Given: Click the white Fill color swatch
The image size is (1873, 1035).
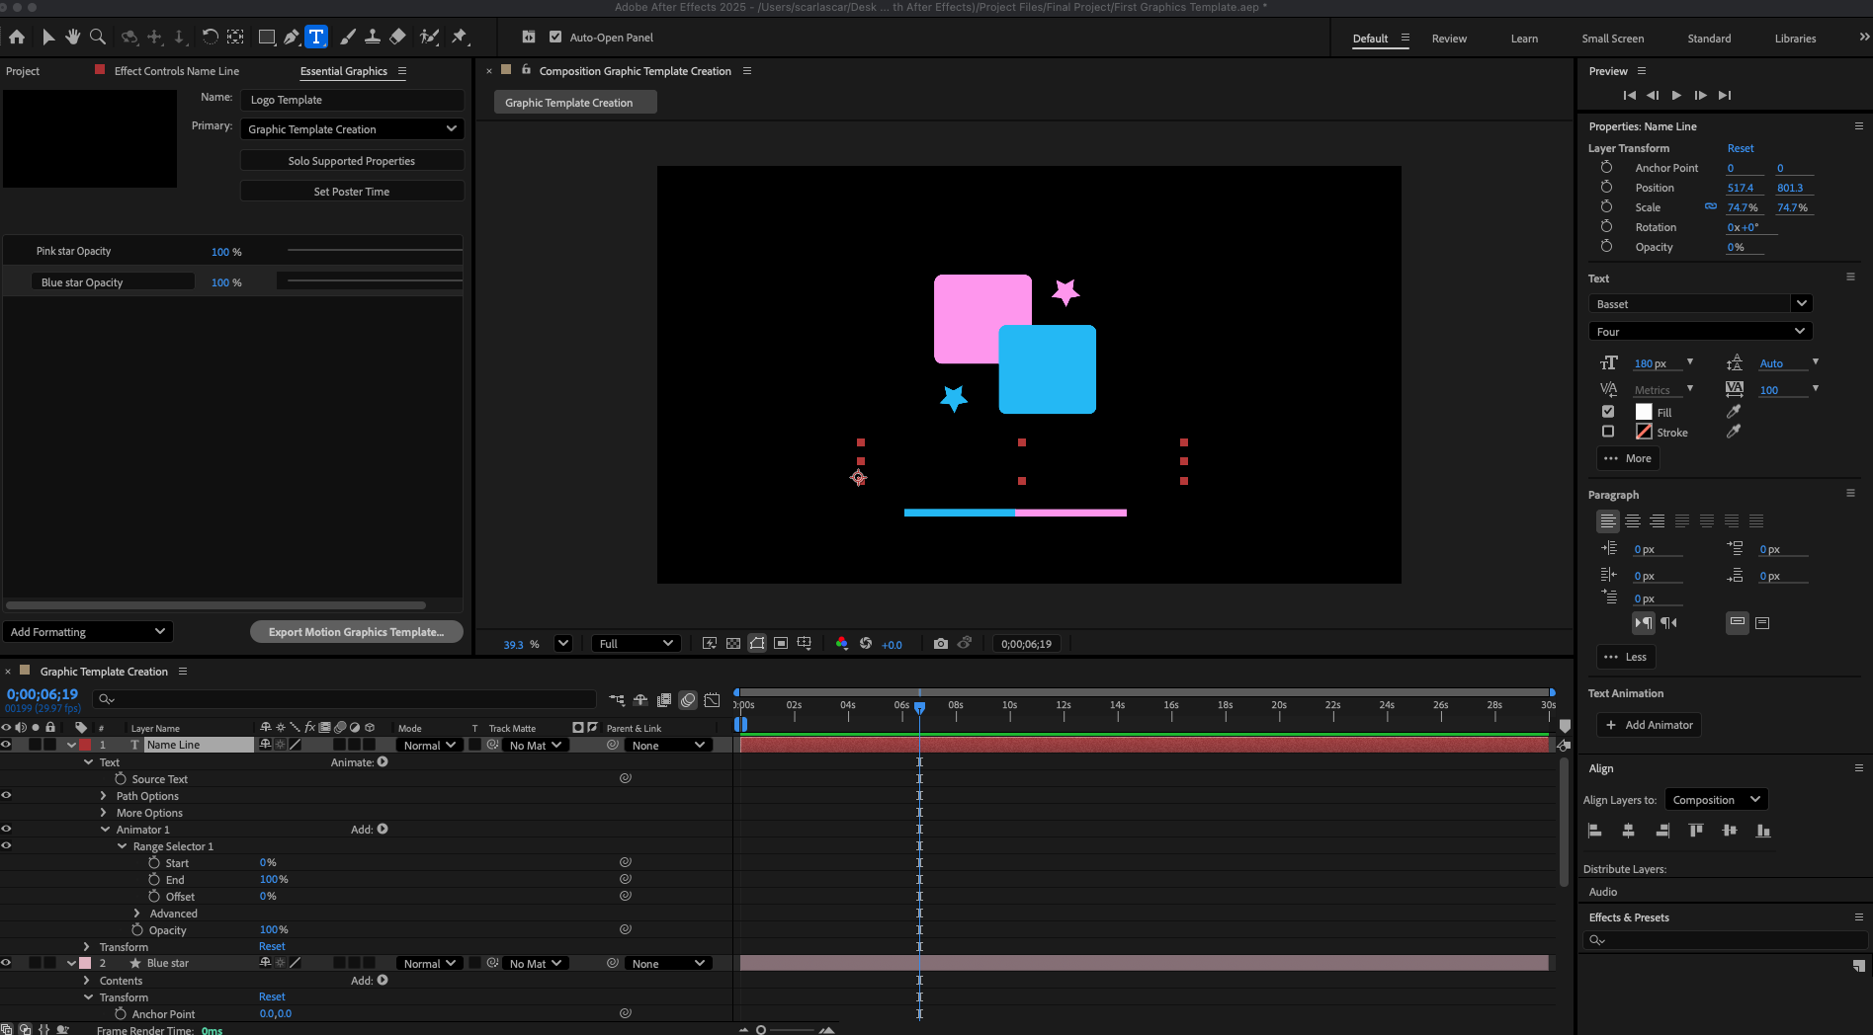Looking at the screenshot, I should click(1644, 412).
